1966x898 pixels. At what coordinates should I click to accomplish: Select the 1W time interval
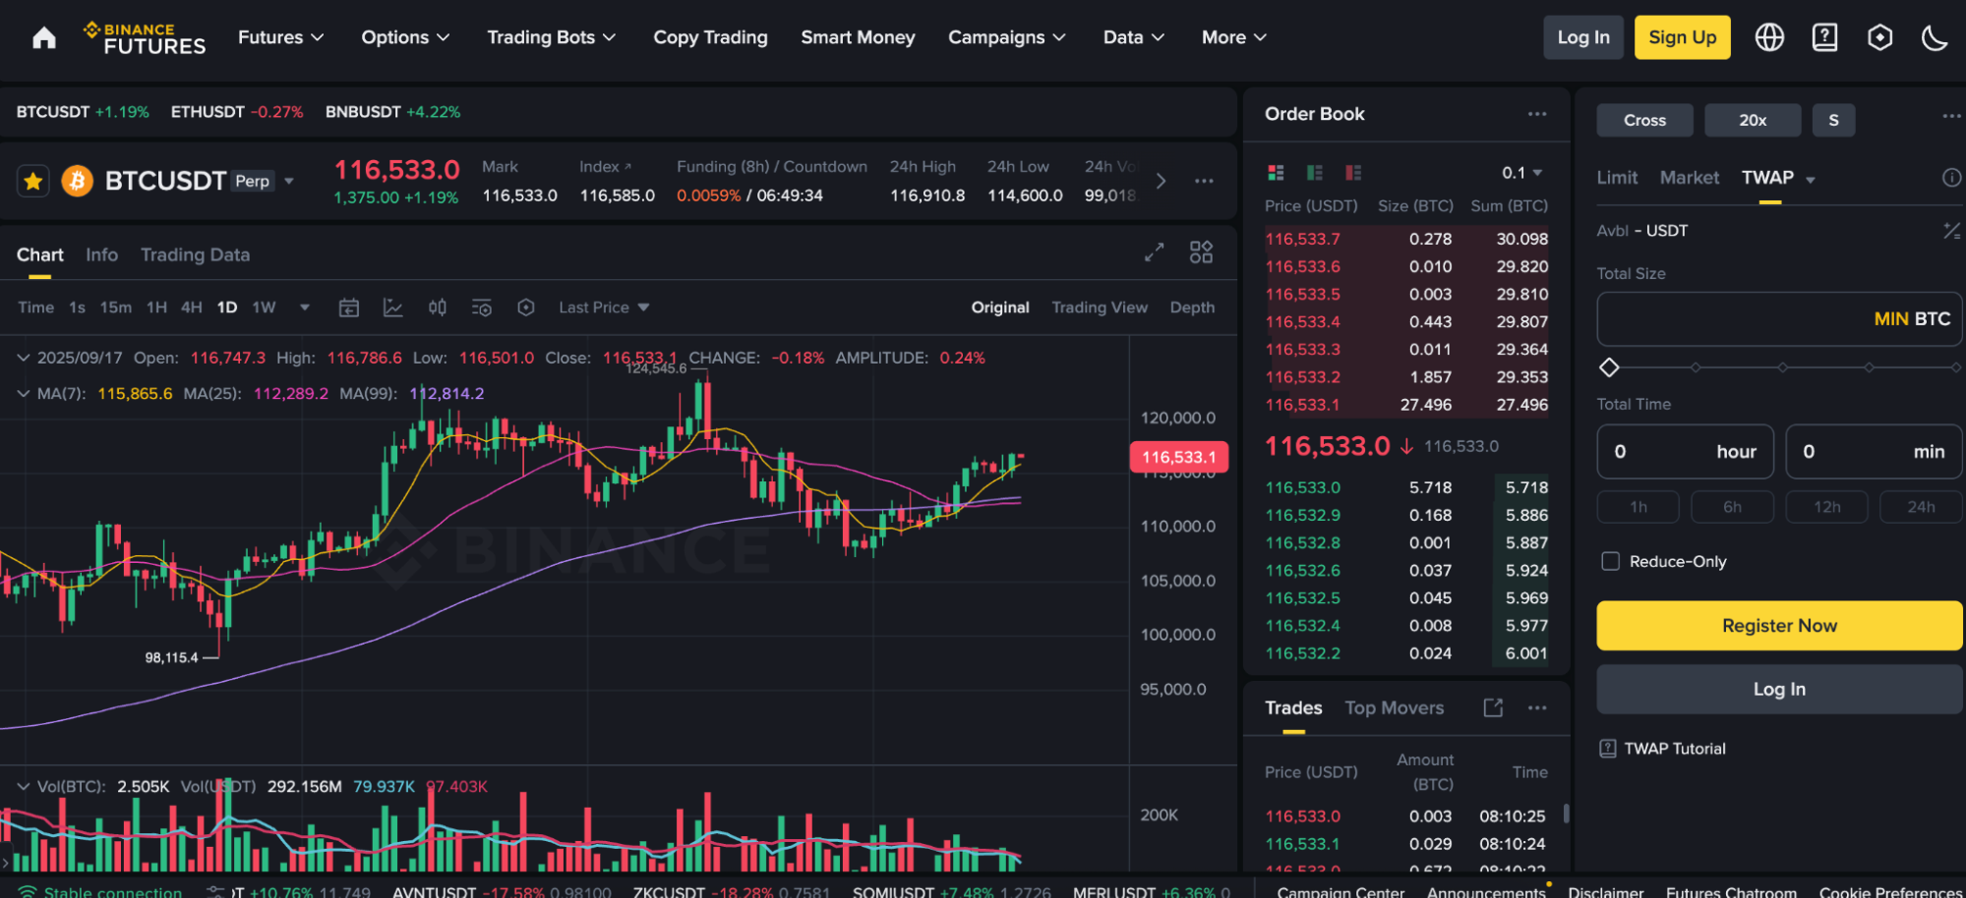click(x=264, y=308)
